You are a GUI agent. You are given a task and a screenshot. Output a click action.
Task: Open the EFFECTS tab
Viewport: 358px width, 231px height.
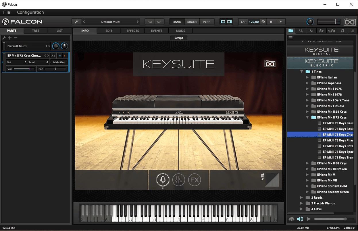tap(133, 31)
